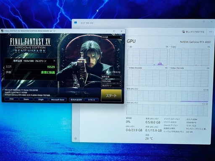Open the 使用許諾契約 agreement button
215x161 pixels.
click(76, 100)
